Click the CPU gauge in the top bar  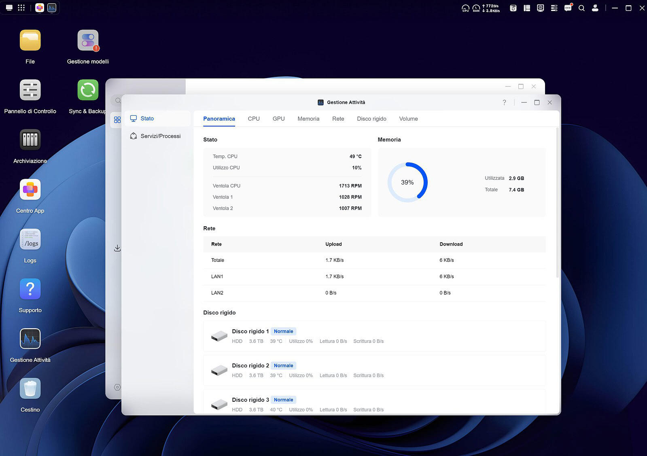pos(466,8)
